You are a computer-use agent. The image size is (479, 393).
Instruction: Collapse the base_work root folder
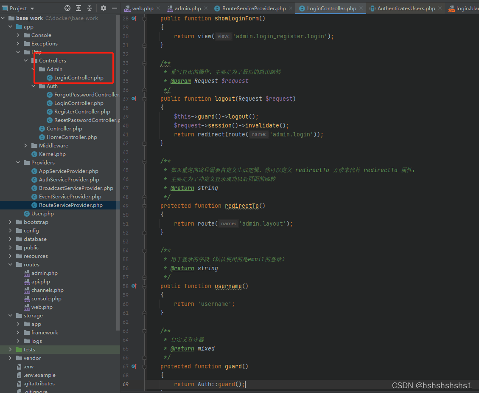[x=3, y=18]
